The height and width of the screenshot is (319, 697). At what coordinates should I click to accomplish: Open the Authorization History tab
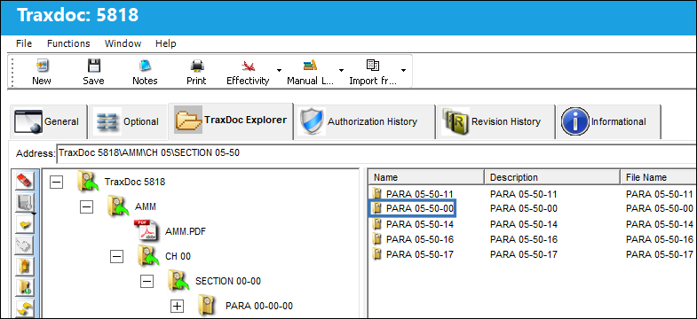(x=365, y=121)
